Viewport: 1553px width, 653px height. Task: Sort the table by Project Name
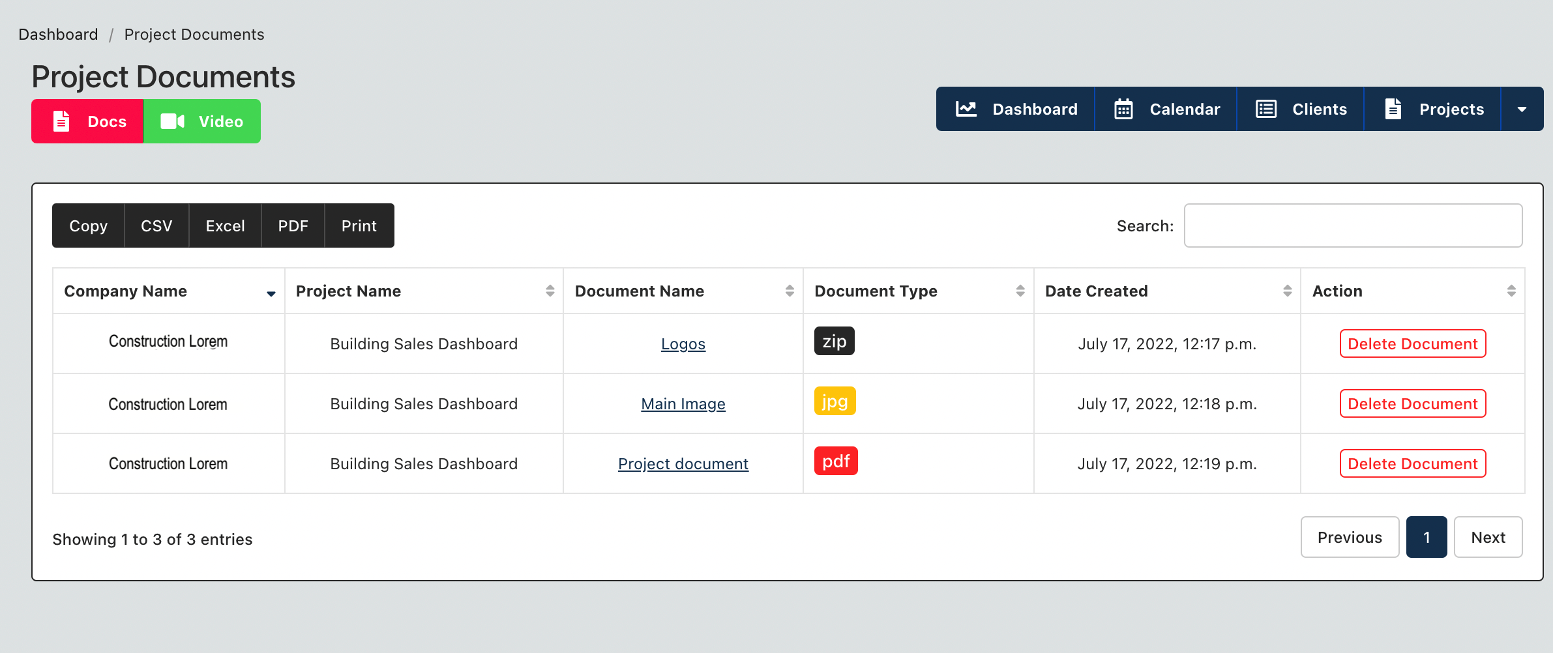[424, 291]
